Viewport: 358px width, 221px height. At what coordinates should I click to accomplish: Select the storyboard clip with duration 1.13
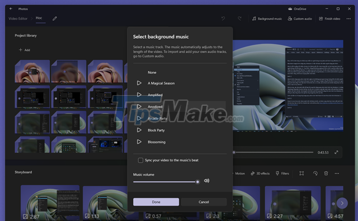point(105,203)
